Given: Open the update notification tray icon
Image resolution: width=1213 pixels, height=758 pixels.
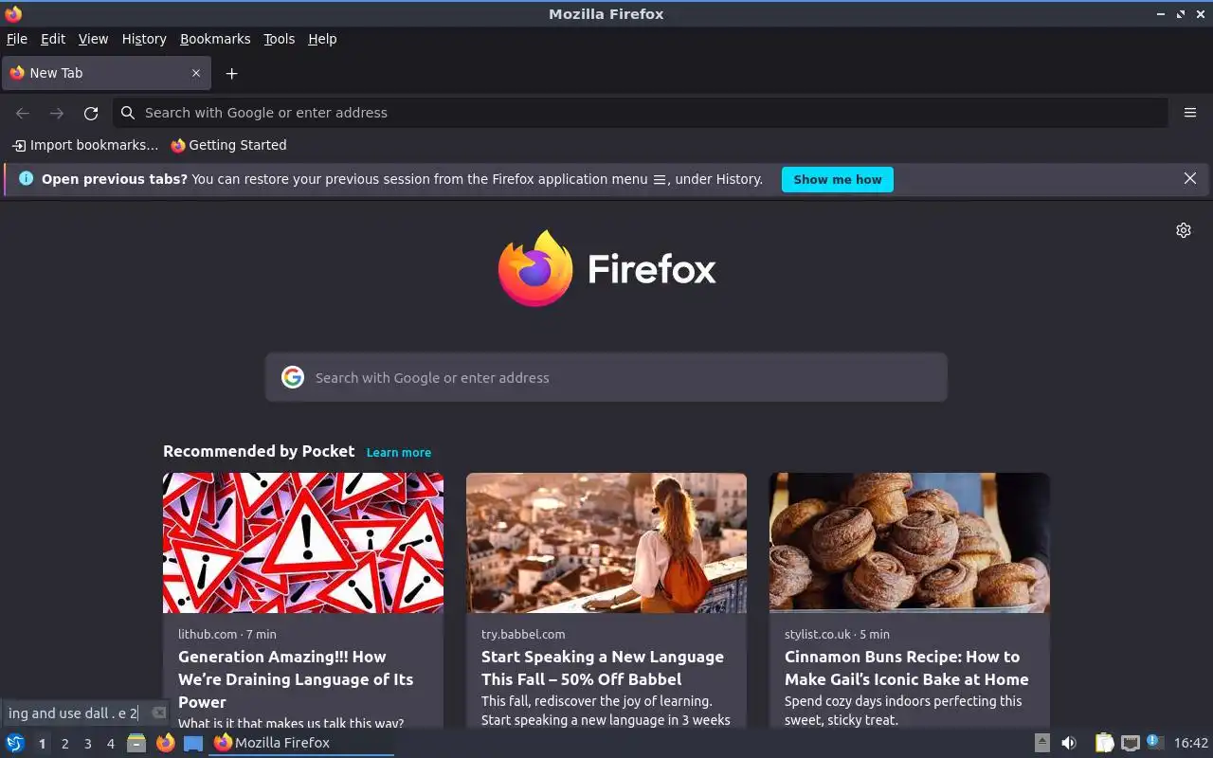Looking at the screenshot, I should pos(1154,742).
